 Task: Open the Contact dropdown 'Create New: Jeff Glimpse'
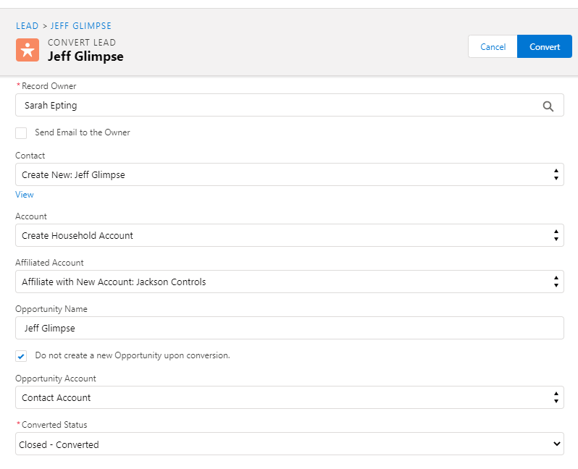tap(288, 174)
